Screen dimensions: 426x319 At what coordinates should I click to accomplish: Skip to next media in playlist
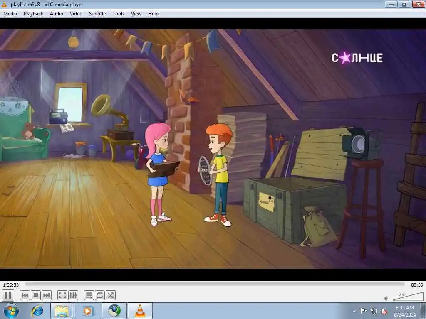[47, 295]
